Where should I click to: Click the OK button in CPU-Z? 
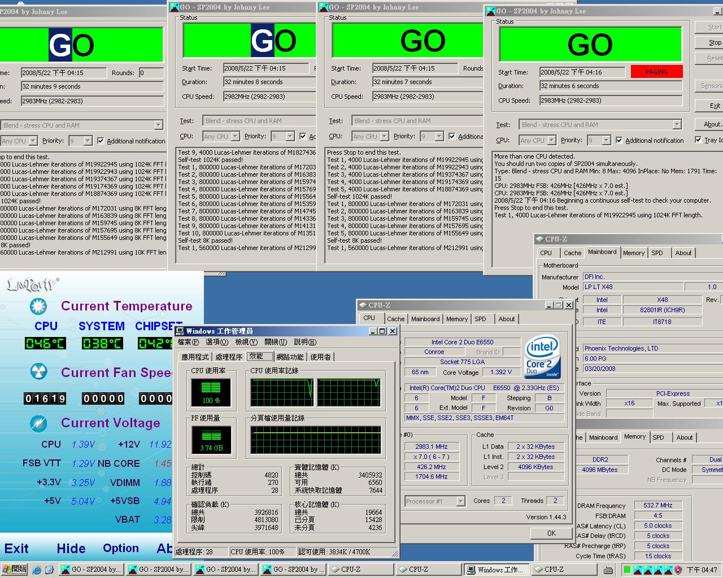(x=551, y=533)
